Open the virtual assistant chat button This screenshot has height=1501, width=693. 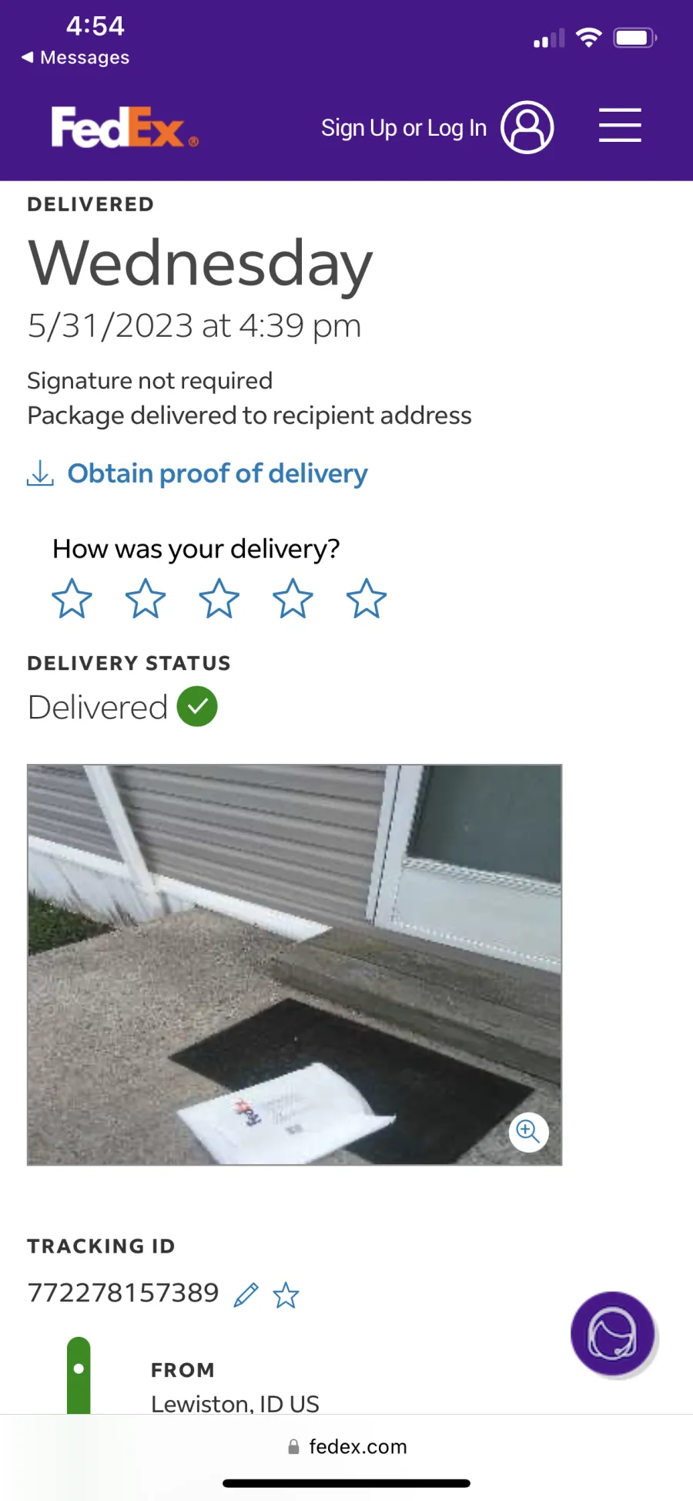[x=613, y=1334]
